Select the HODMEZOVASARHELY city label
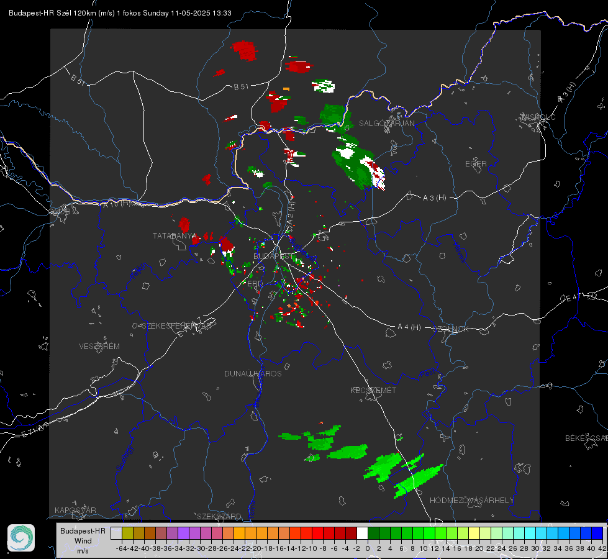This screenshot has width=608, height=559. point(472,501)
